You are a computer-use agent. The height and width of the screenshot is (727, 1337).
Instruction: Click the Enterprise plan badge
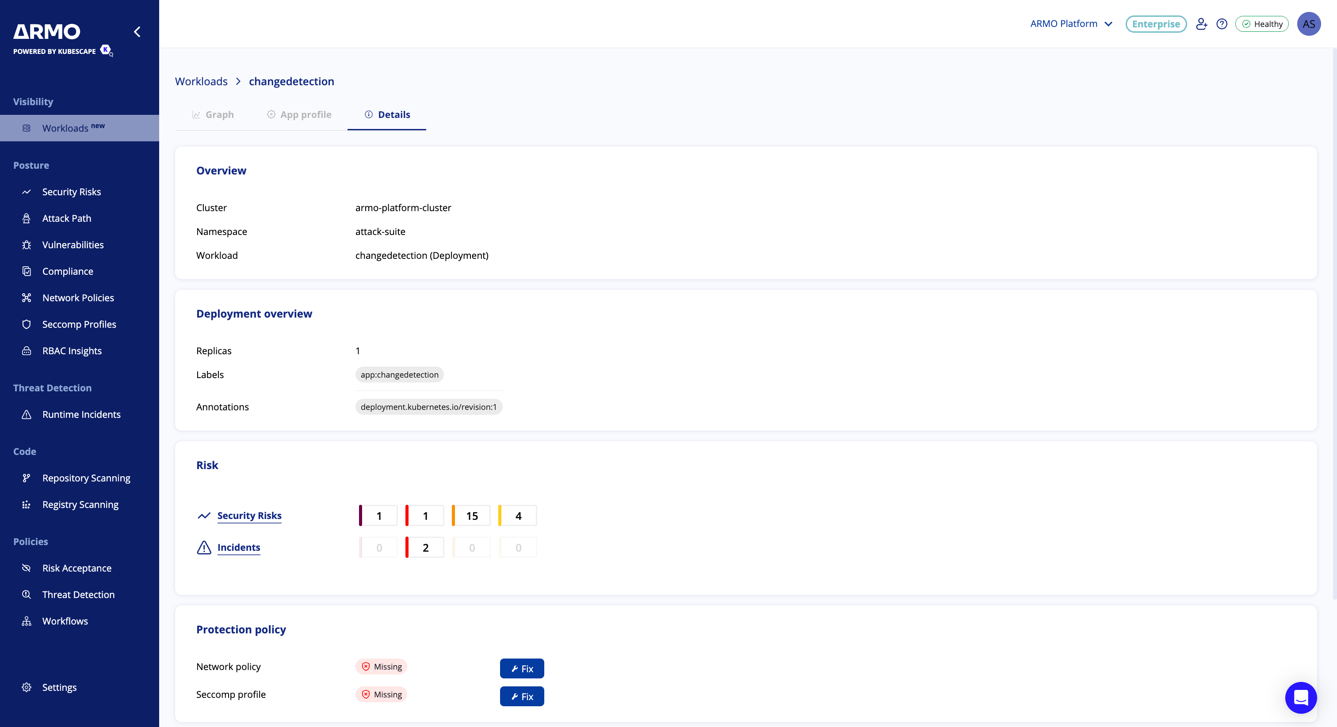[x=1155, y=24]
